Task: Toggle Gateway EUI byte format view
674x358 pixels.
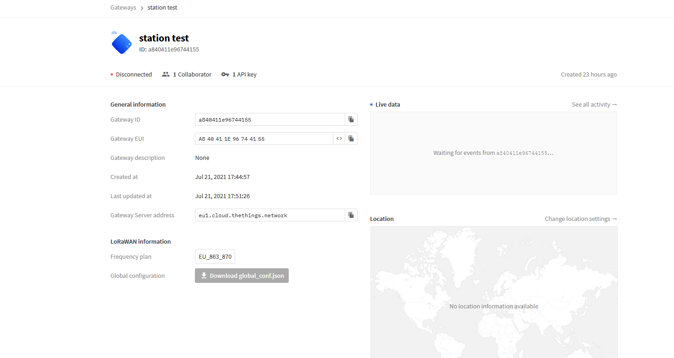Action: [339, 138]
